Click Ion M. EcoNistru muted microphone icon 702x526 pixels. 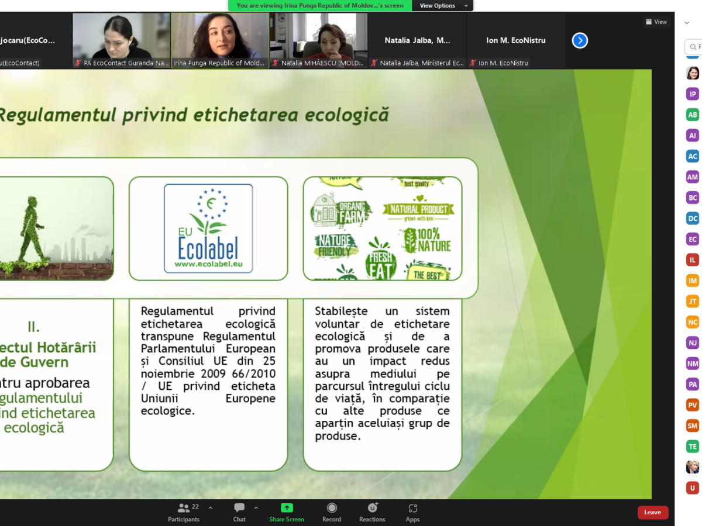[474, 63]
